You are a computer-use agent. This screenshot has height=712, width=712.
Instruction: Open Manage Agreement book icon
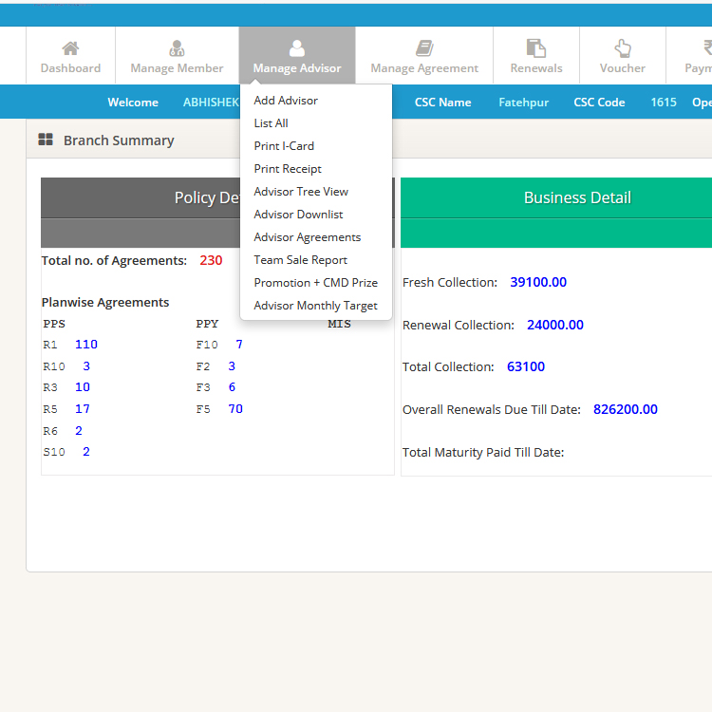coord(424,48)
